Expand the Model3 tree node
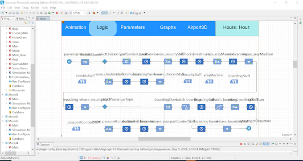 [x=3, y=94]
